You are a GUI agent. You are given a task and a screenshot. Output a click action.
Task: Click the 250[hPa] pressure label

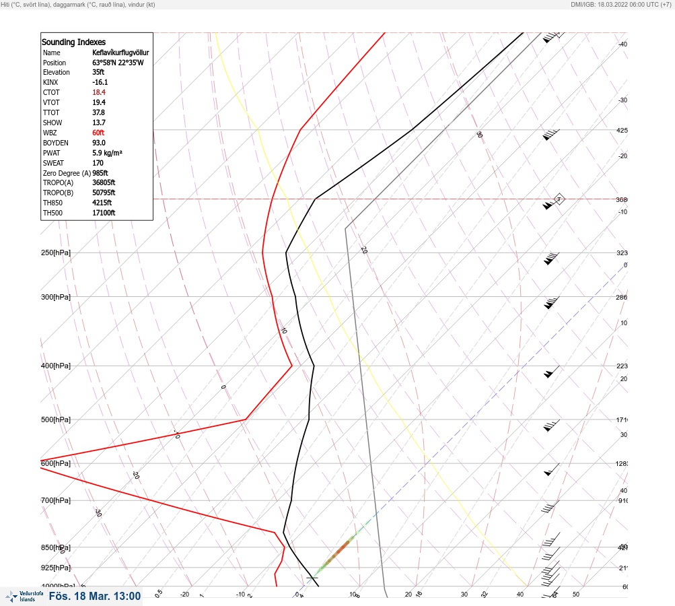coord(56,252)
